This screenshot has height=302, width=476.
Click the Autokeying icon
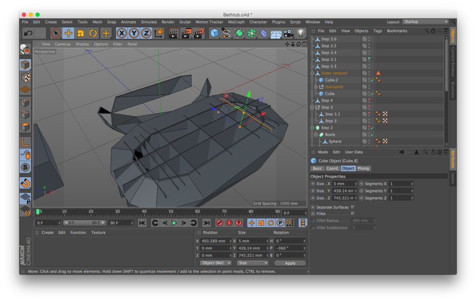[x=229, y=223]
